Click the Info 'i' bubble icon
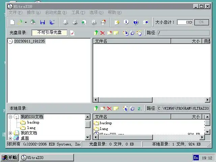Viewport: 216px width, 162px height. point(126,22)
